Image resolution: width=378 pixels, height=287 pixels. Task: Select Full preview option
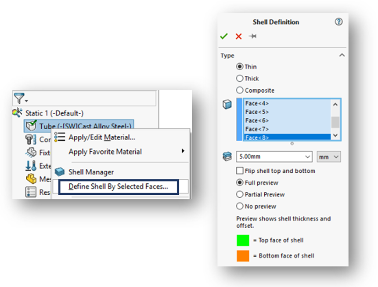[x=240, y=182]
